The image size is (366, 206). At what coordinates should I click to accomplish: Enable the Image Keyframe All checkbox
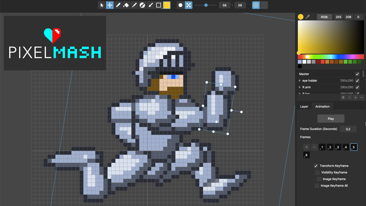click(x=317, y=186)
